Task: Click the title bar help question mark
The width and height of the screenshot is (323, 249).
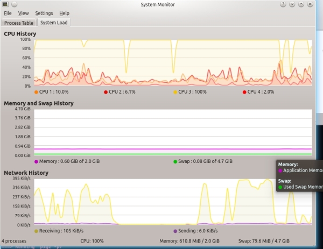Action: 283,4
